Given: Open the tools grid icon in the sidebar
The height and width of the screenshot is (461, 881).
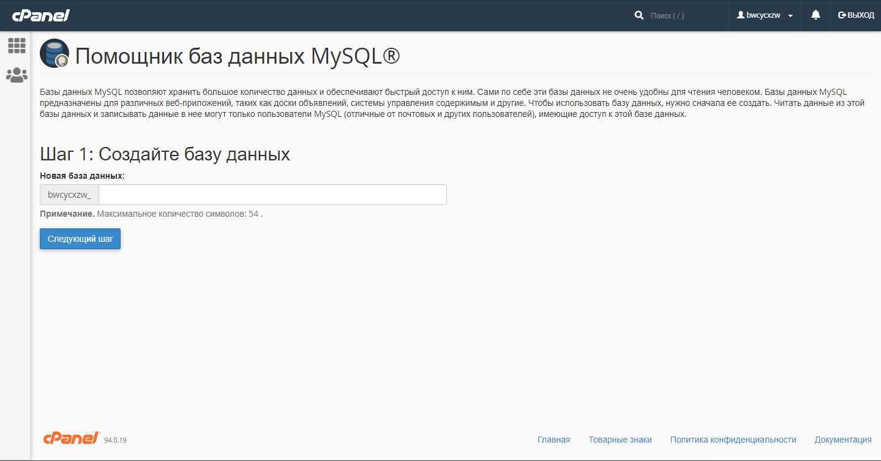Looking at the screenshot, I should pyautogui.click(x=17, y=46).
